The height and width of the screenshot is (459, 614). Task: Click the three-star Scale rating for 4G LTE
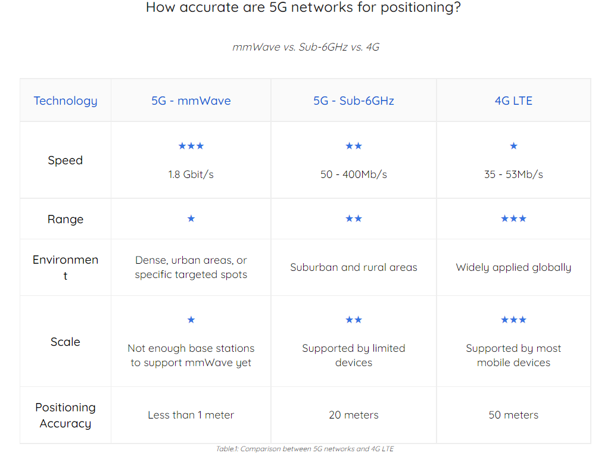pos(513,320)
